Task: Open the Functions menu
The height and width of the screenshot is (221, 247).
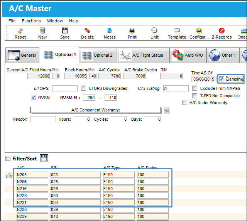Action: (x=31, y=21)
